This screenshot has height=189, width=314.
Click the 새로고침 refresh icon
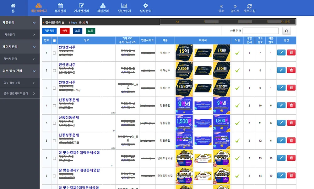(x=249, y=6)
